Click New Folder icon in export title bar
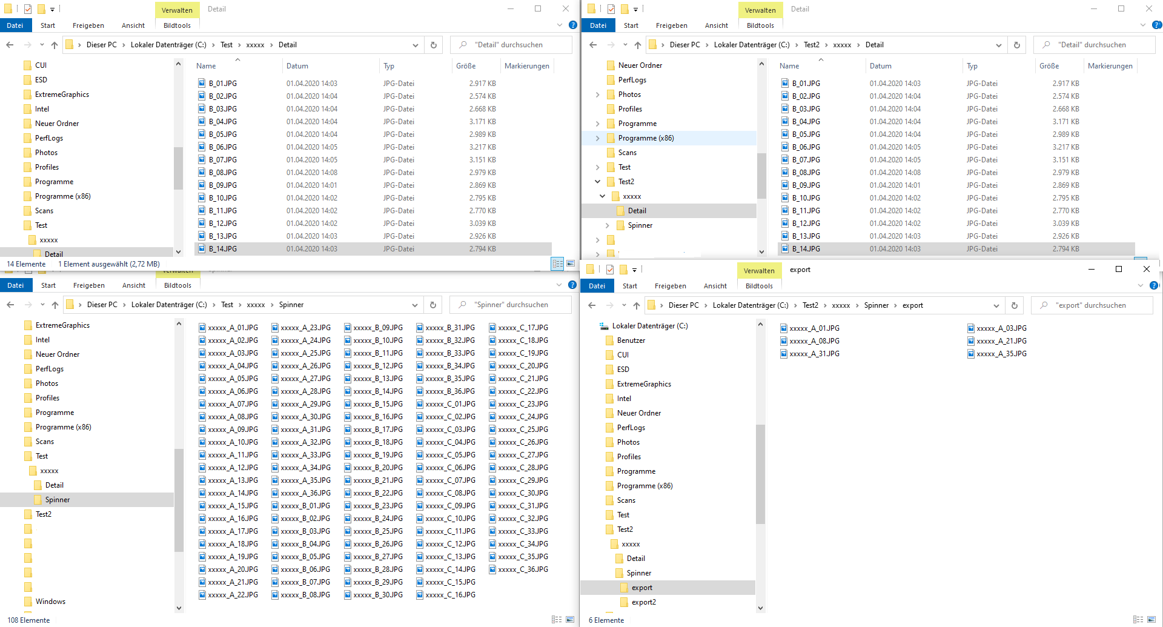The image size is (1163, 627). 623,270
